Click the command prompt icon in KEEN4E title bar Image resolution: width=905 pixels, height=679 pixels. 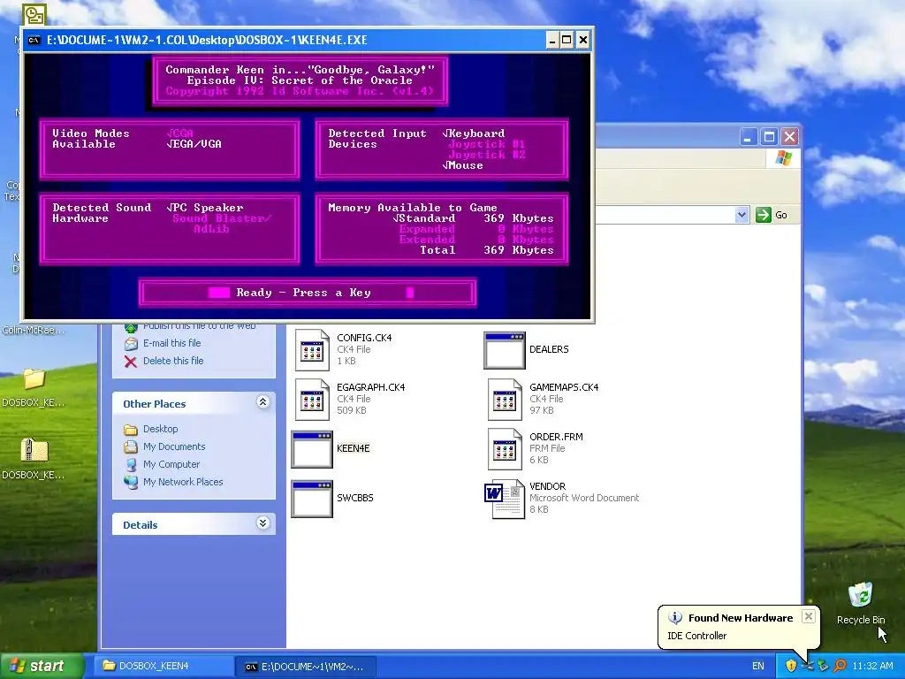click(x=34, y=40)
